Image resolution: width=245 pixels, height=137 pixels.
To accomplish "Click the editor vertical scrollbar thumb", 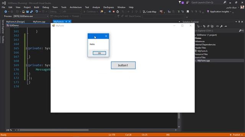I will (x=179, y=116).
